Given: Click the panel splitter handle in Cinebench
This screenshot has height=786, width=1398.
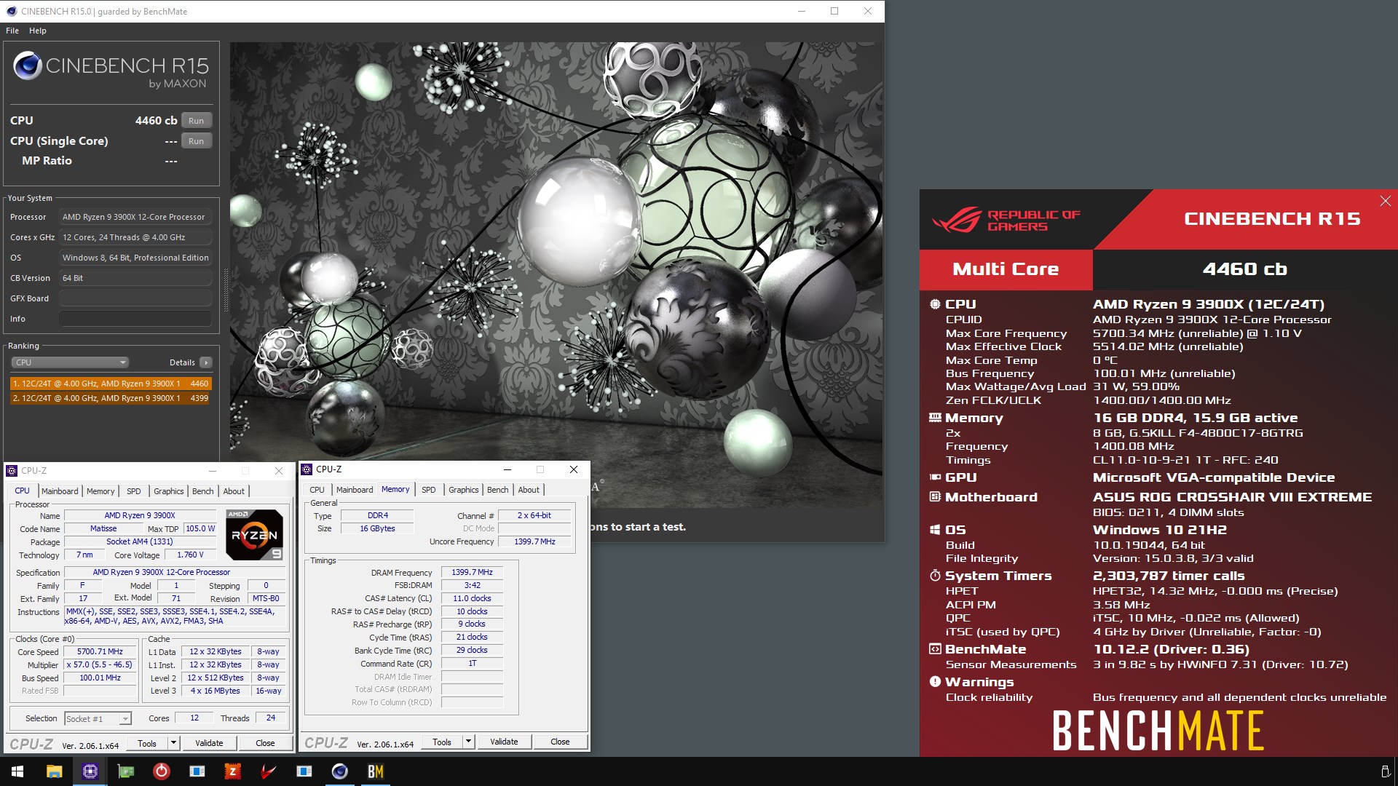Looking at the screenshot, I should [225, 290].
